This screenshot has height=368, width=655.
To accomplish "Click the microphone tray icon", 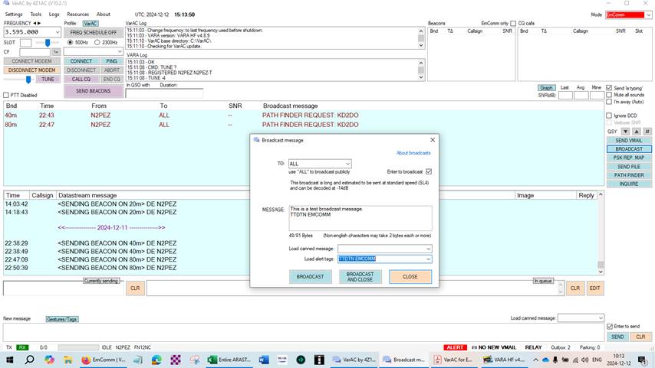I will click(555, 360).
